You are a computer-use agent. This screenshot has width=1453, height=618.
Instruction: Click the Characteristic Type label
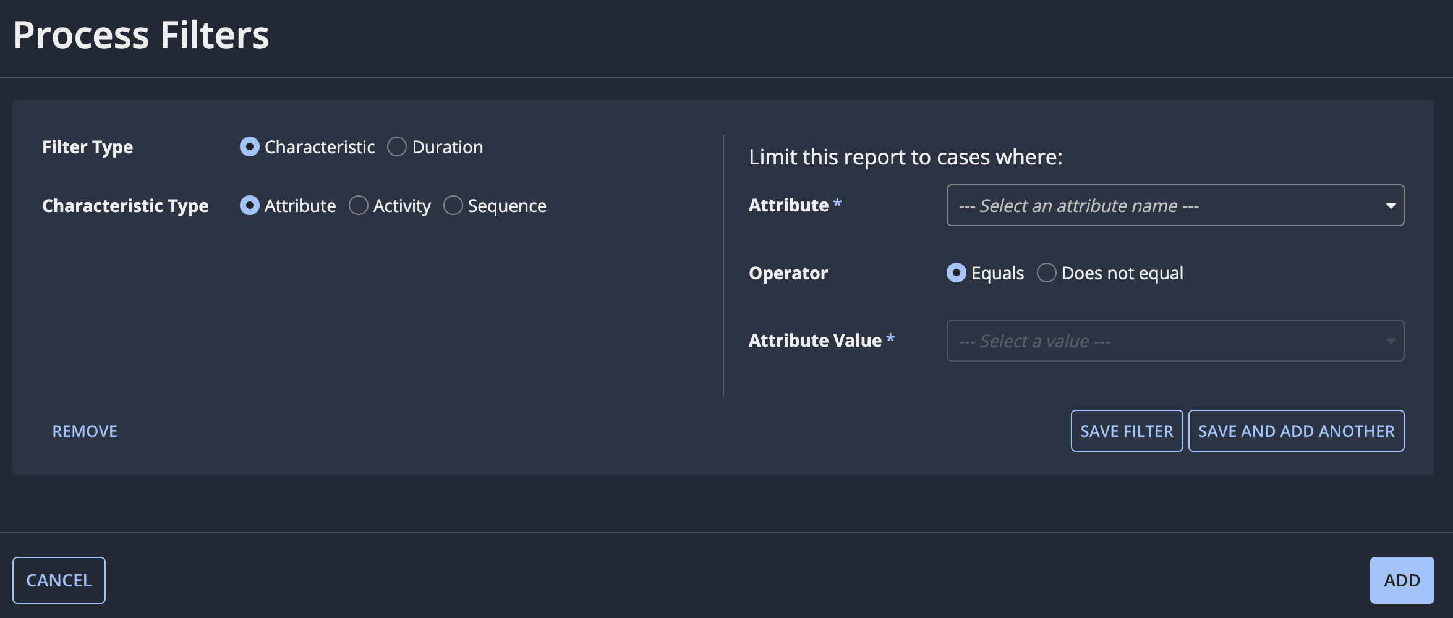pyautogui.click(x=125, y=206)
